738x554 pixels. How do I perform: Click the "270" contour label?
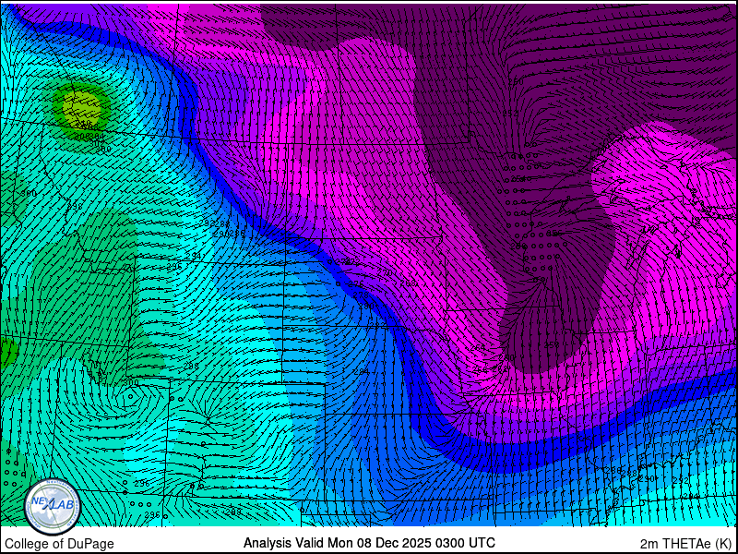pyautogui.click(x=385, y=272)
